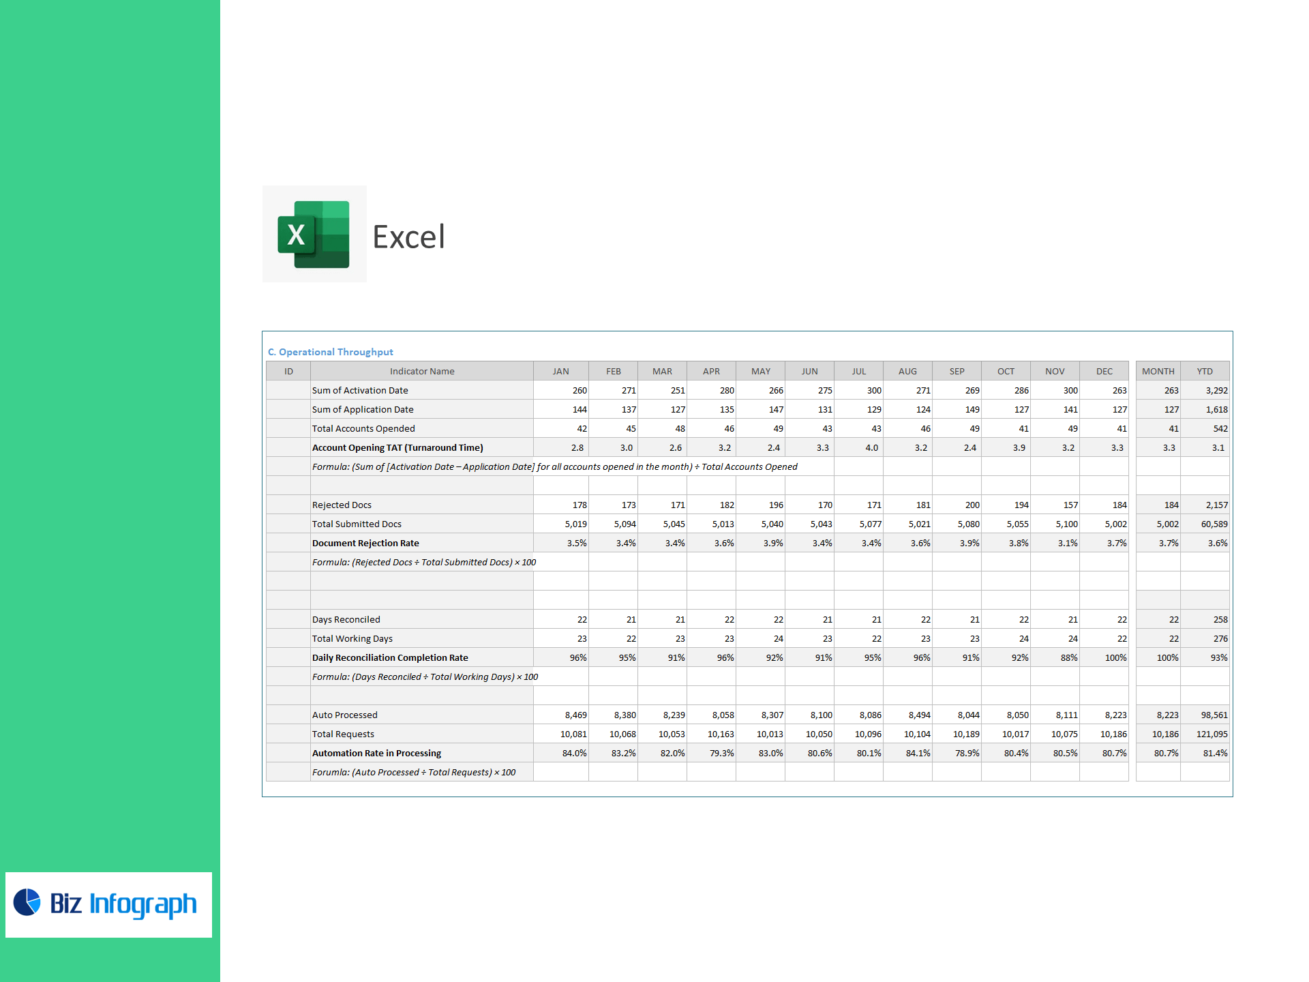
Task: Select the Automation Rate in Processing label
Action: point(376,754)
